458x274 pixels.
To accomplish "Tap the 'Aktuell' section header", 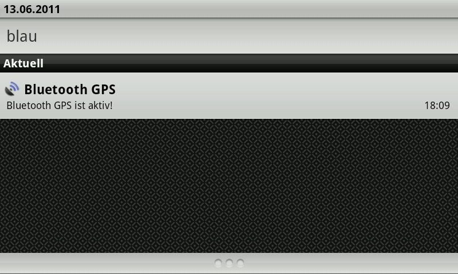I will 23,63.
